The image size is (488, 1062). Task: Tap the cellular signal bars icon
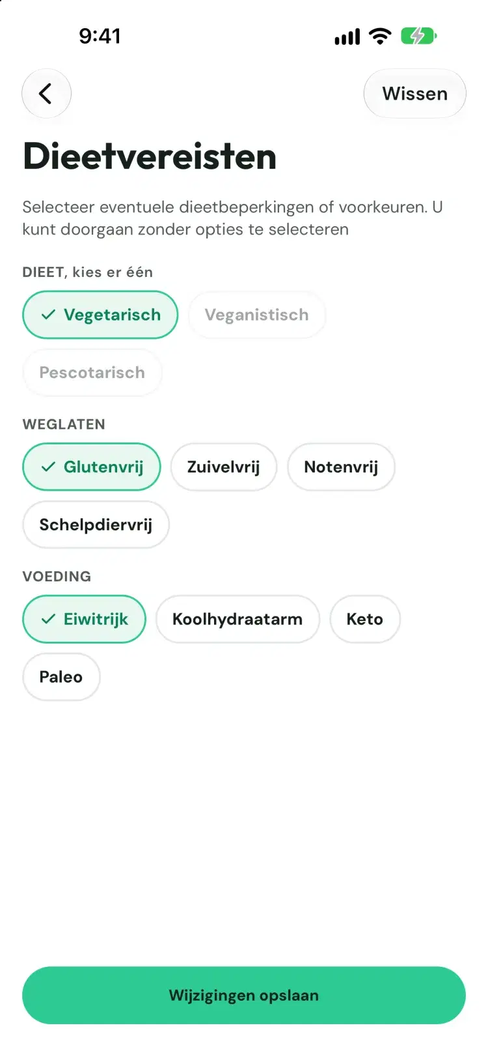coord(347,37)
